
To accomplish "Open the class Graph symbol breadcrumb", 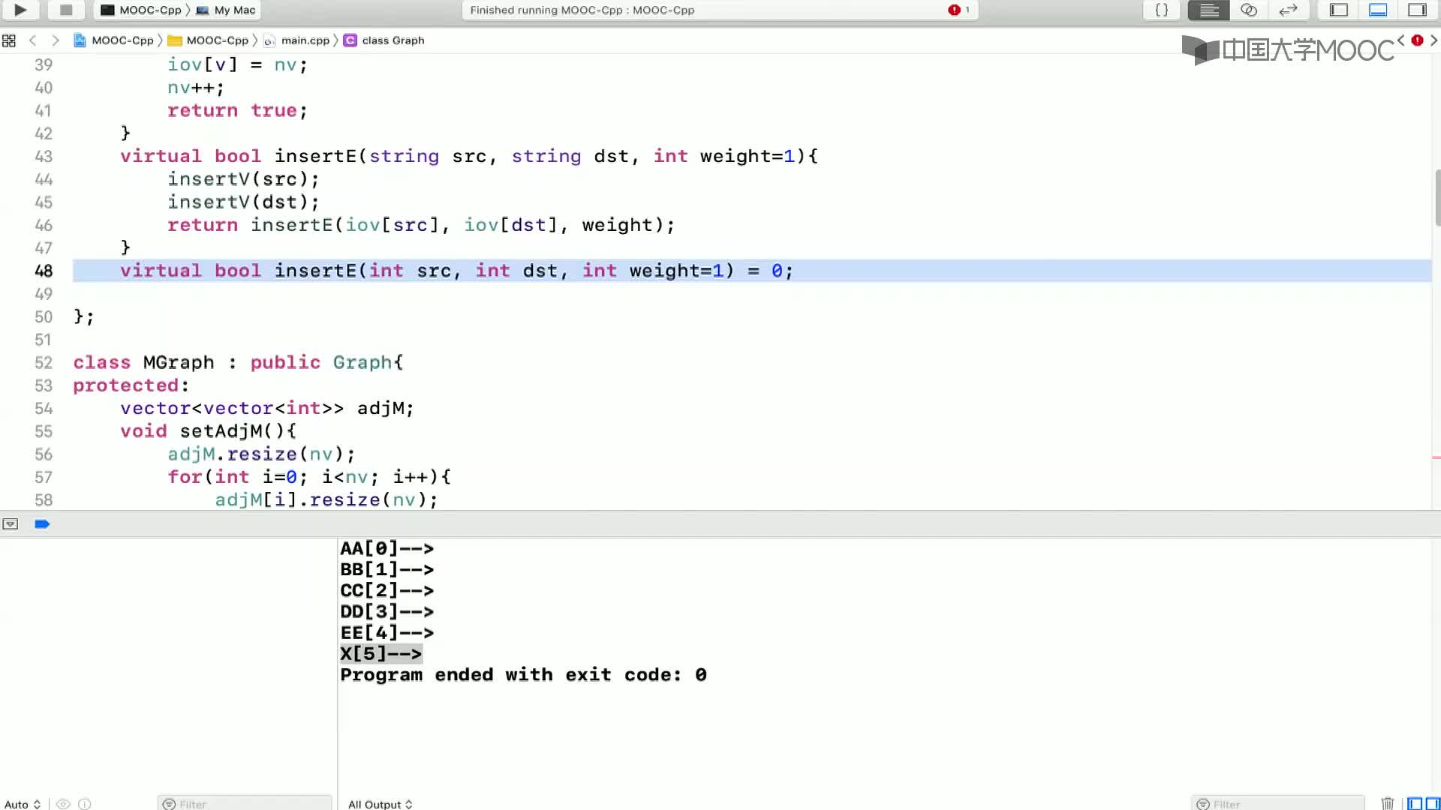I will [384, 40].
